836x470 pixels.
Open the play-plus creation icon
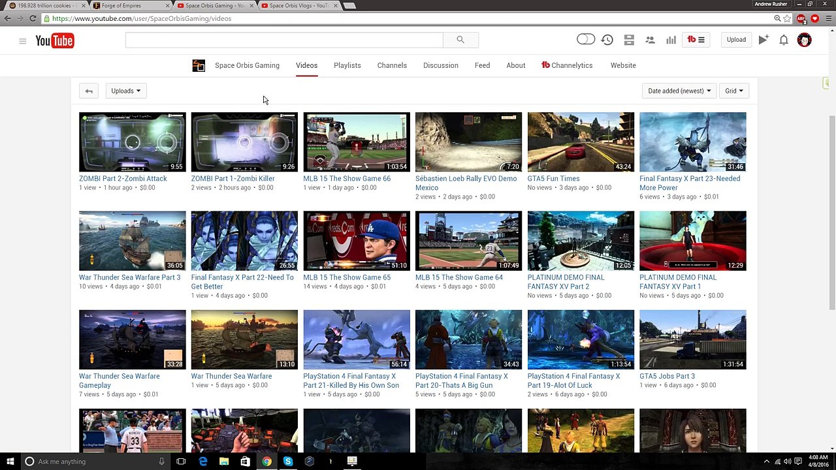coord(764,40)
